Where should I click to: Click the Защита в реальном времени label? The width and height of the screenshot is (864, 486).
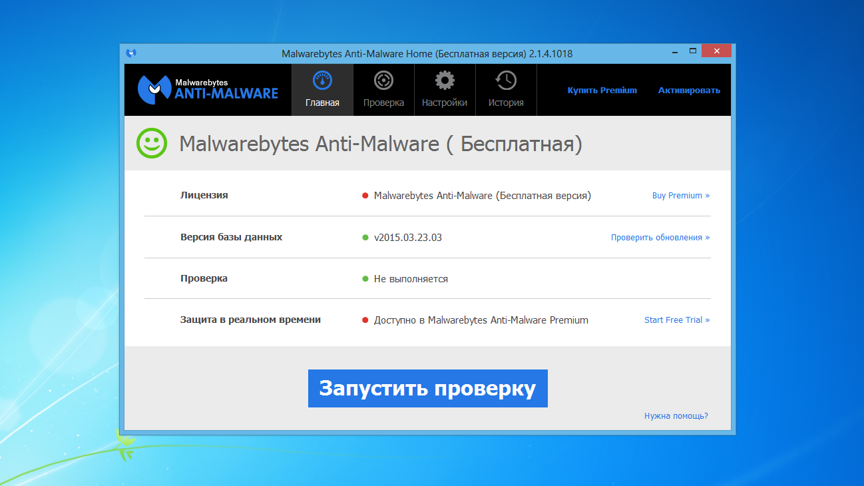pos(250,320)
